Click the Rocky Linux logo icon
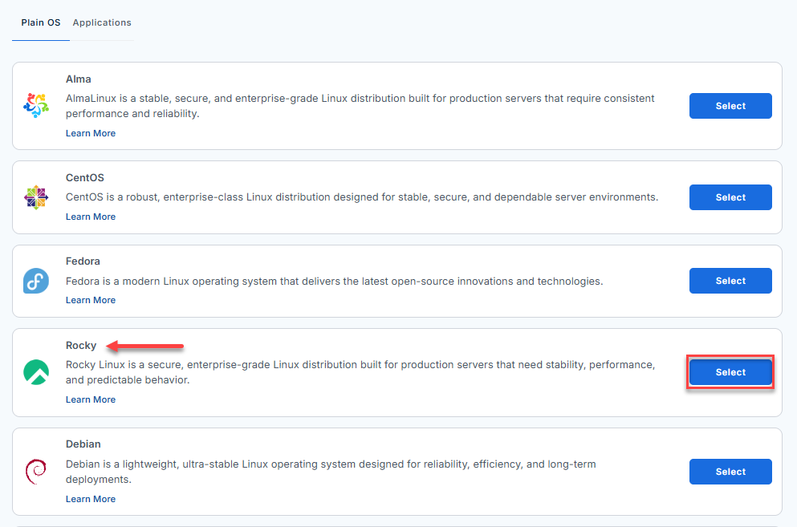Image resolution: width=797 pixels, height=527 pixels. 36,372
